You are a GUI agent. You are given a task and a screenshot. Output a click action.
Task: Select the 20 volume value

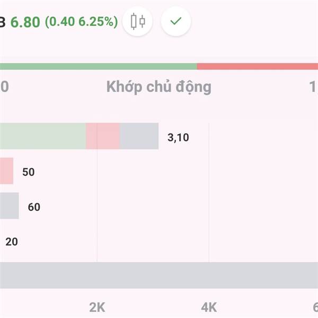(x=11, y=242)
